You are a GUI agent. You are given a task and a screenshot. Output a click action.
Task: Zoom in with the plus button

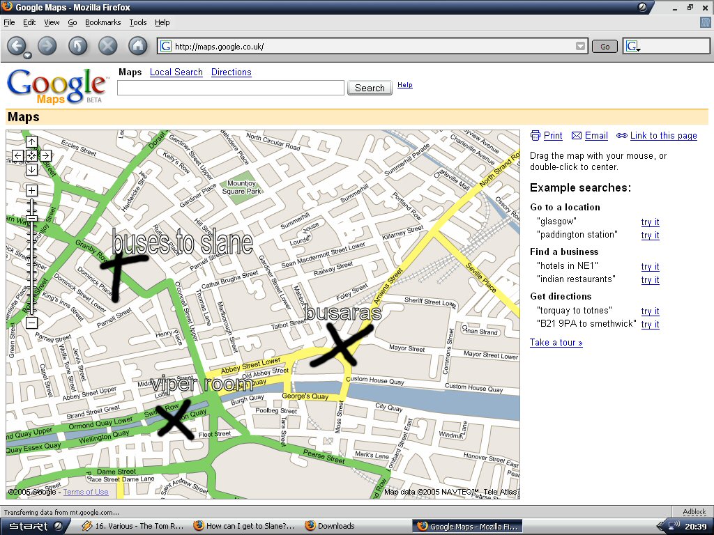click(31, 190)
